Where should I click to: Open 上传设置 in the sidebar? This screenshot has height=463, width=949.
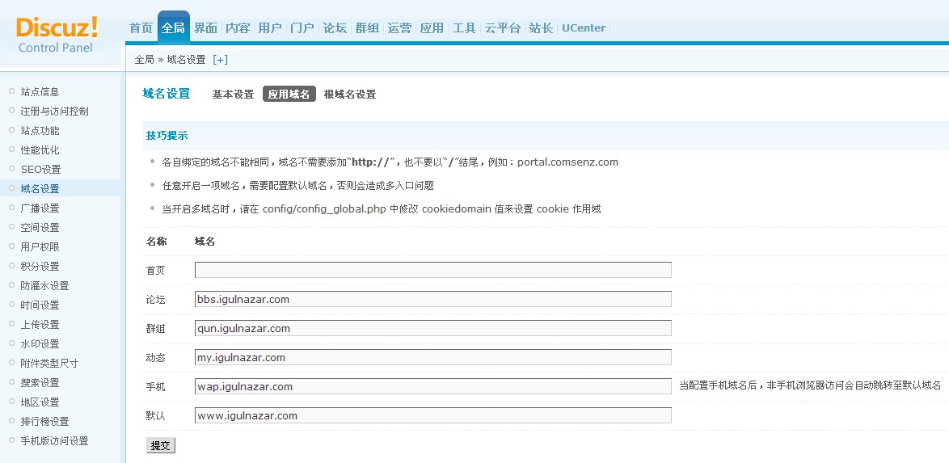[x=40, y=324]
